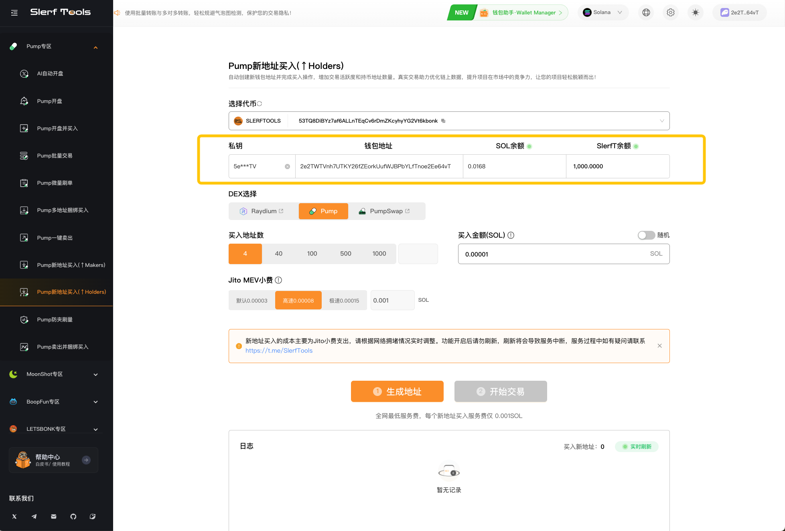The height and width of the screenshot is (531, 785).
Task: Click the Slerf Tools logo
Action: point(61,12)
